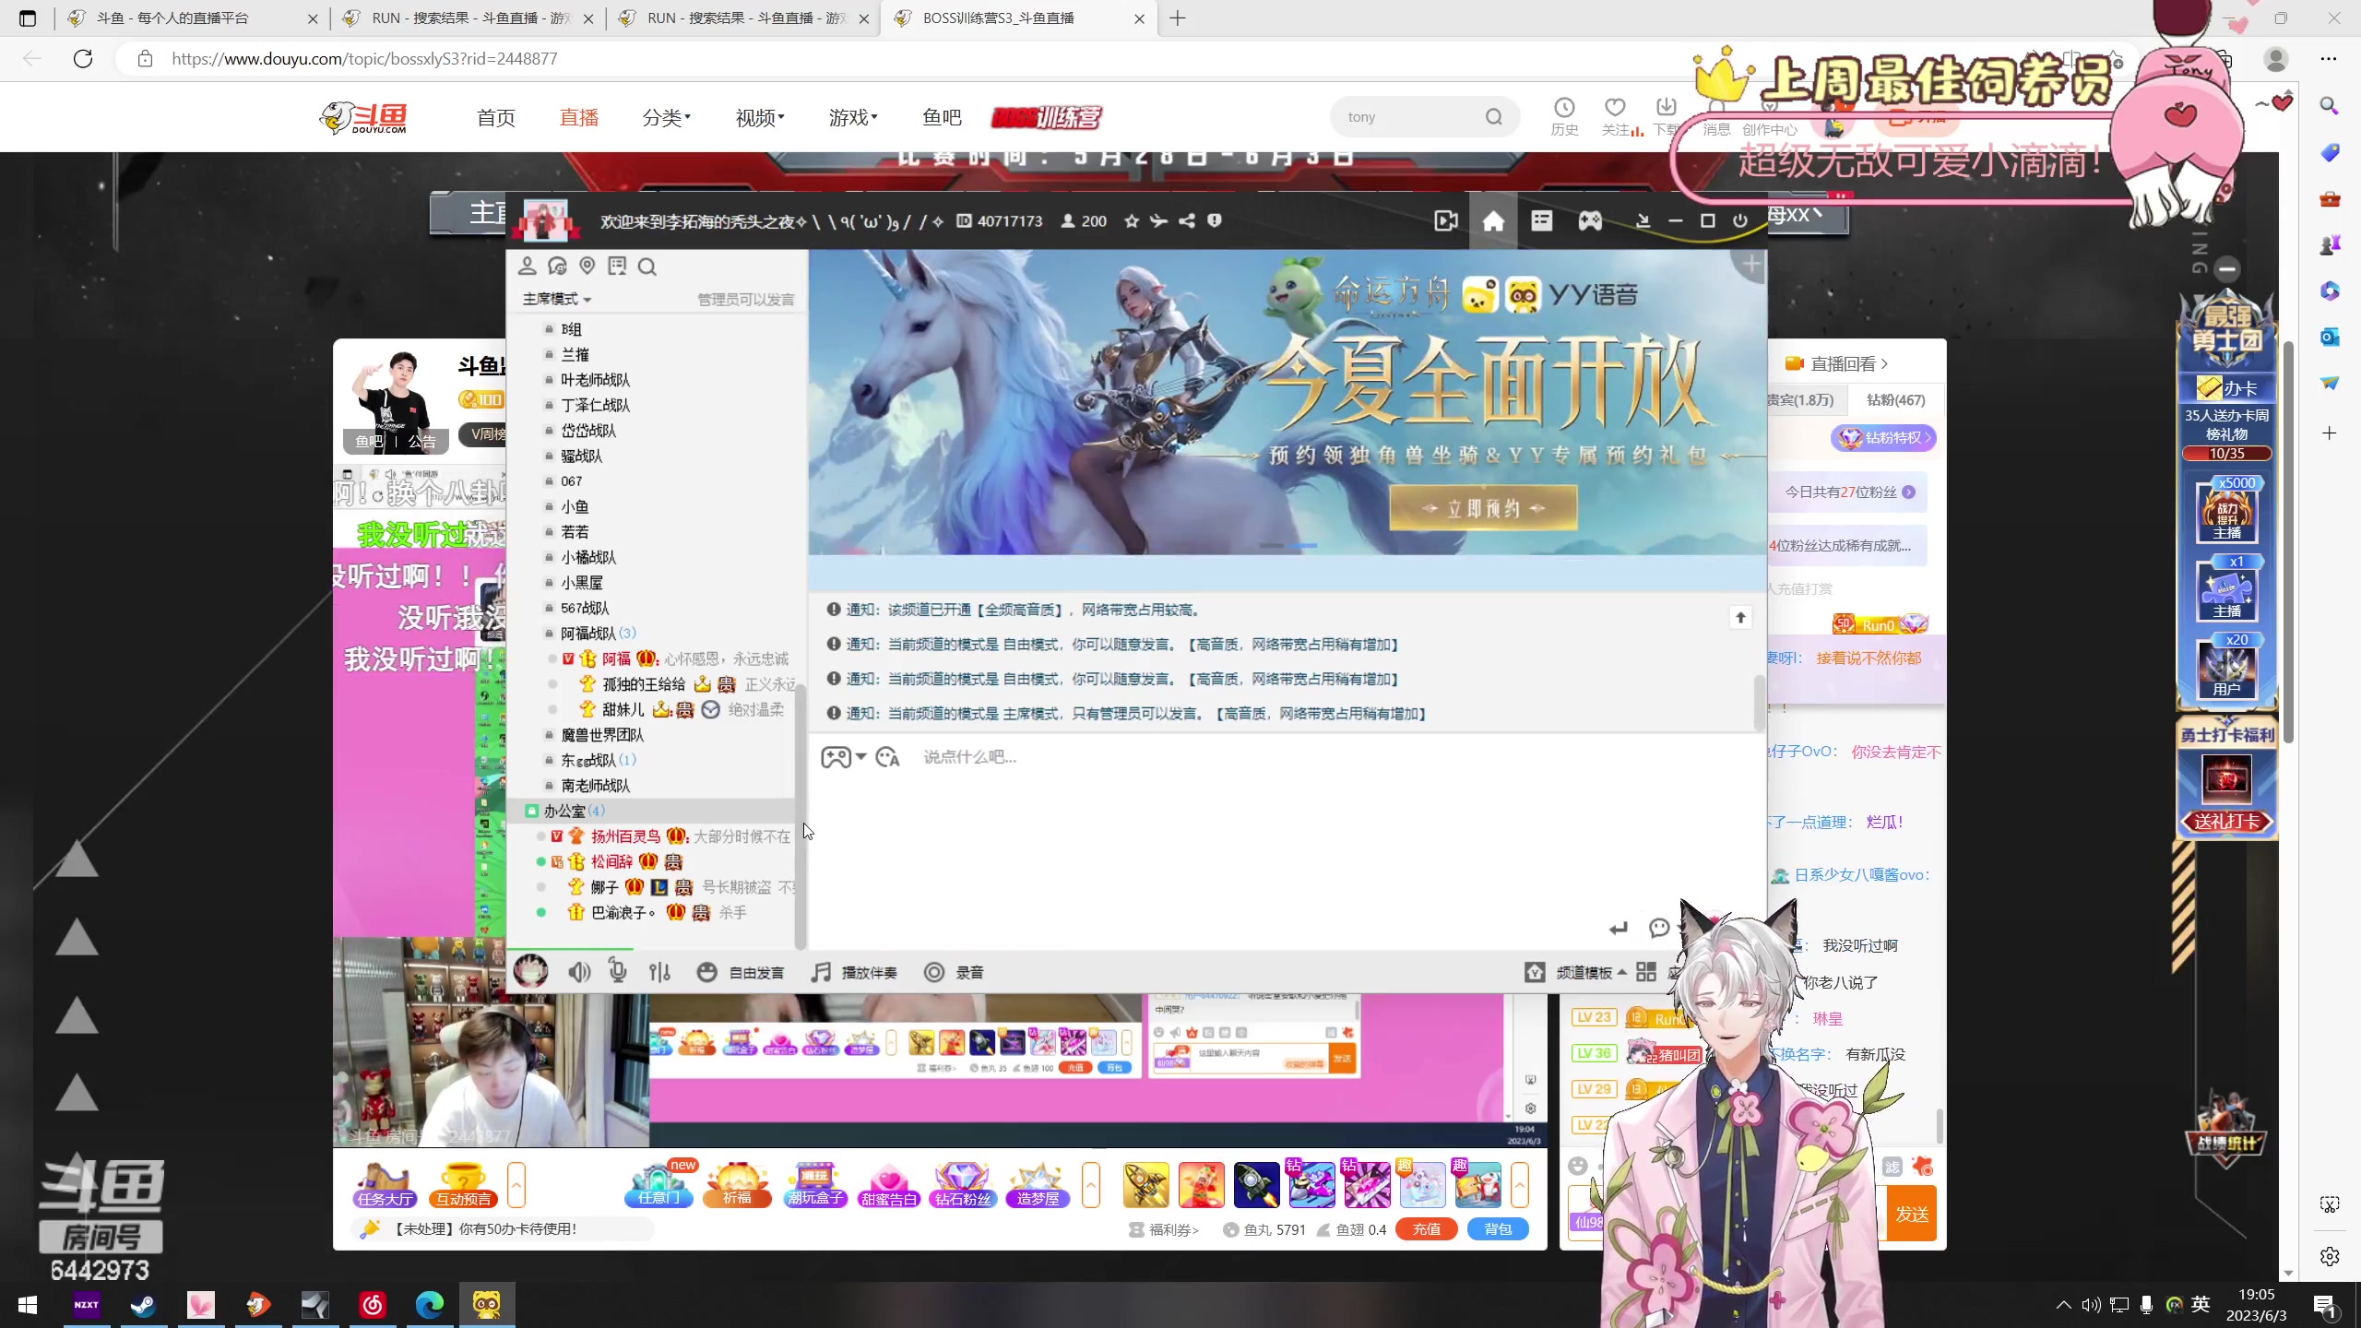Open the YY channel template button

1575,972
